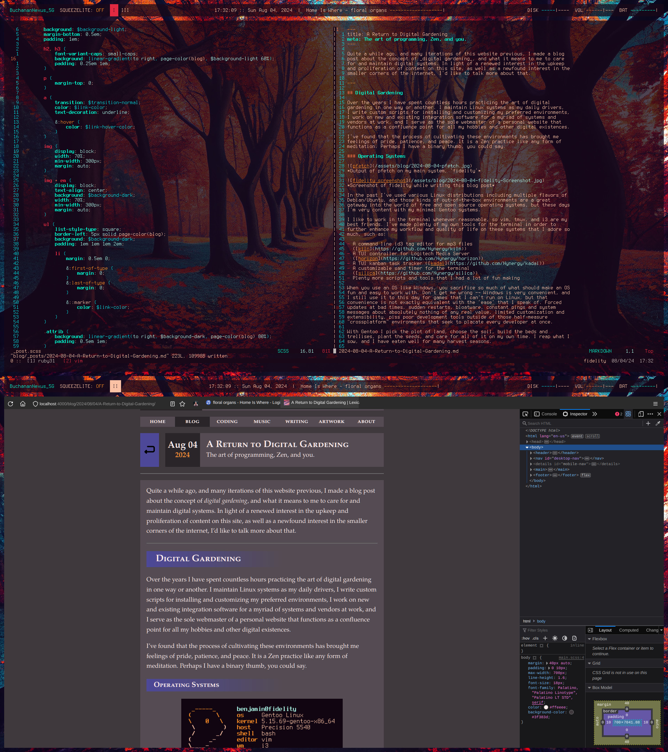Click the eyedropper color picker icon
The height and width of the screenshot is (752, 668).
pos(658,423)
